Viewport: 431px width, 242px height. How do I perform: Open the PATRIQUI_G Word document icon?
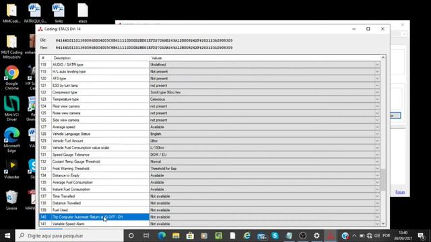coord(35,13)
